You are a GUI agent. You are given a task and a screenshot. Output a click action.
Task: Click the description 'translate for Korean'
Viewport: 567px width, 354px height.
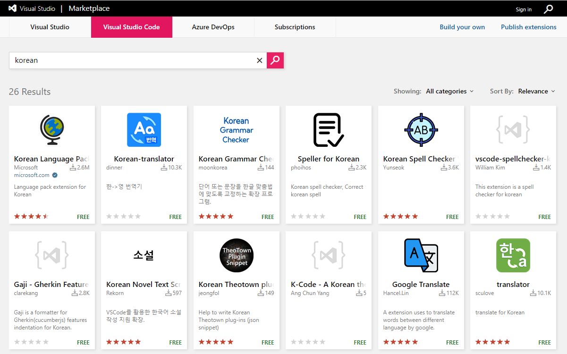[x=500, y=312]
